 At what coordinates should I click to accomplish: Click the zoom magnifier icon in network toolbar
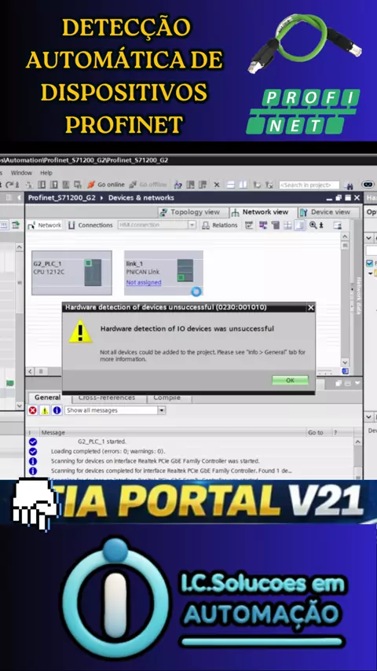pyautogui.click(x=313, y=225)
